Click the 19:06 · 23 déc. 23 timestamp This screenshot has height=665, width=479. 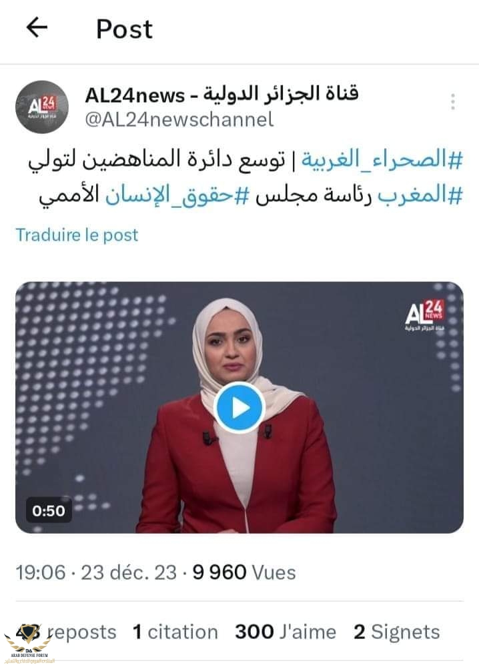click(x=96, y=572)
